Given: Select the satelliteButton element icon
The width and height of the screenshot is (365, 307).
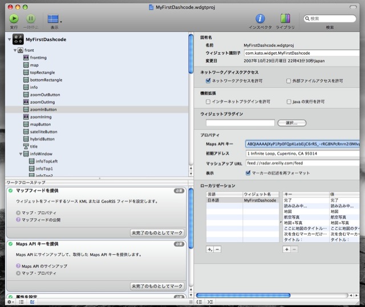Looking at the screenshot, I should click(x=26, y=132).
